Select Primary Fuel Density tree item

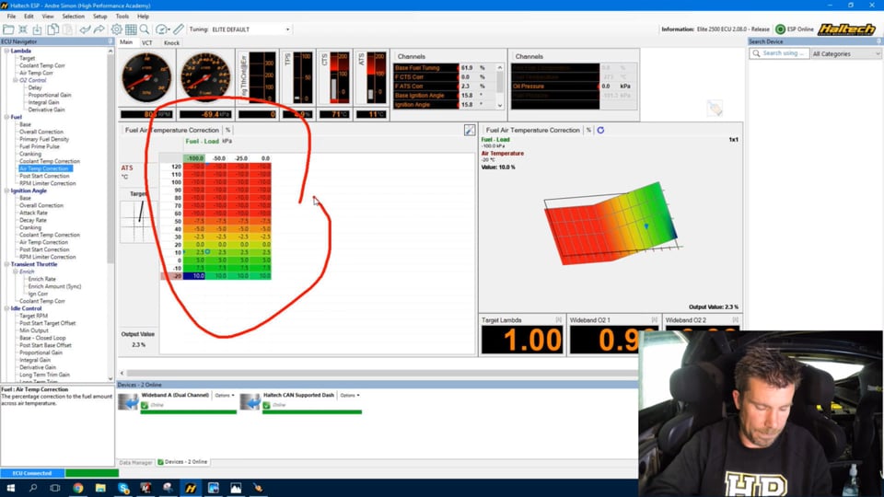click(44, 139)
